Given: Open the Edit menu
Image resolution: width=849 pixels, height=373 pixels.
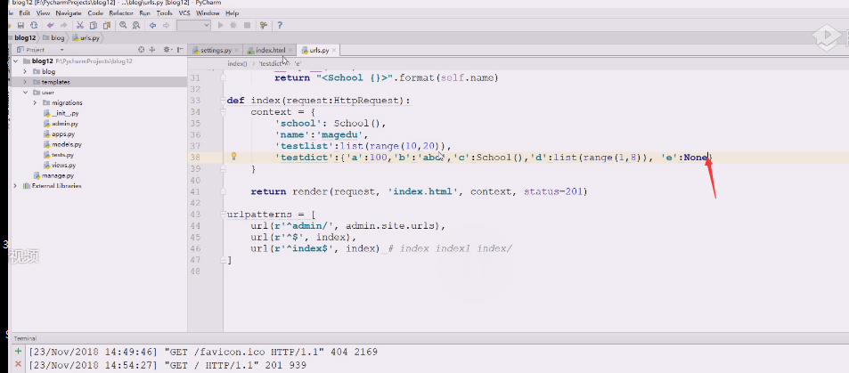Looking at the screenshot, I should point(24,12).
